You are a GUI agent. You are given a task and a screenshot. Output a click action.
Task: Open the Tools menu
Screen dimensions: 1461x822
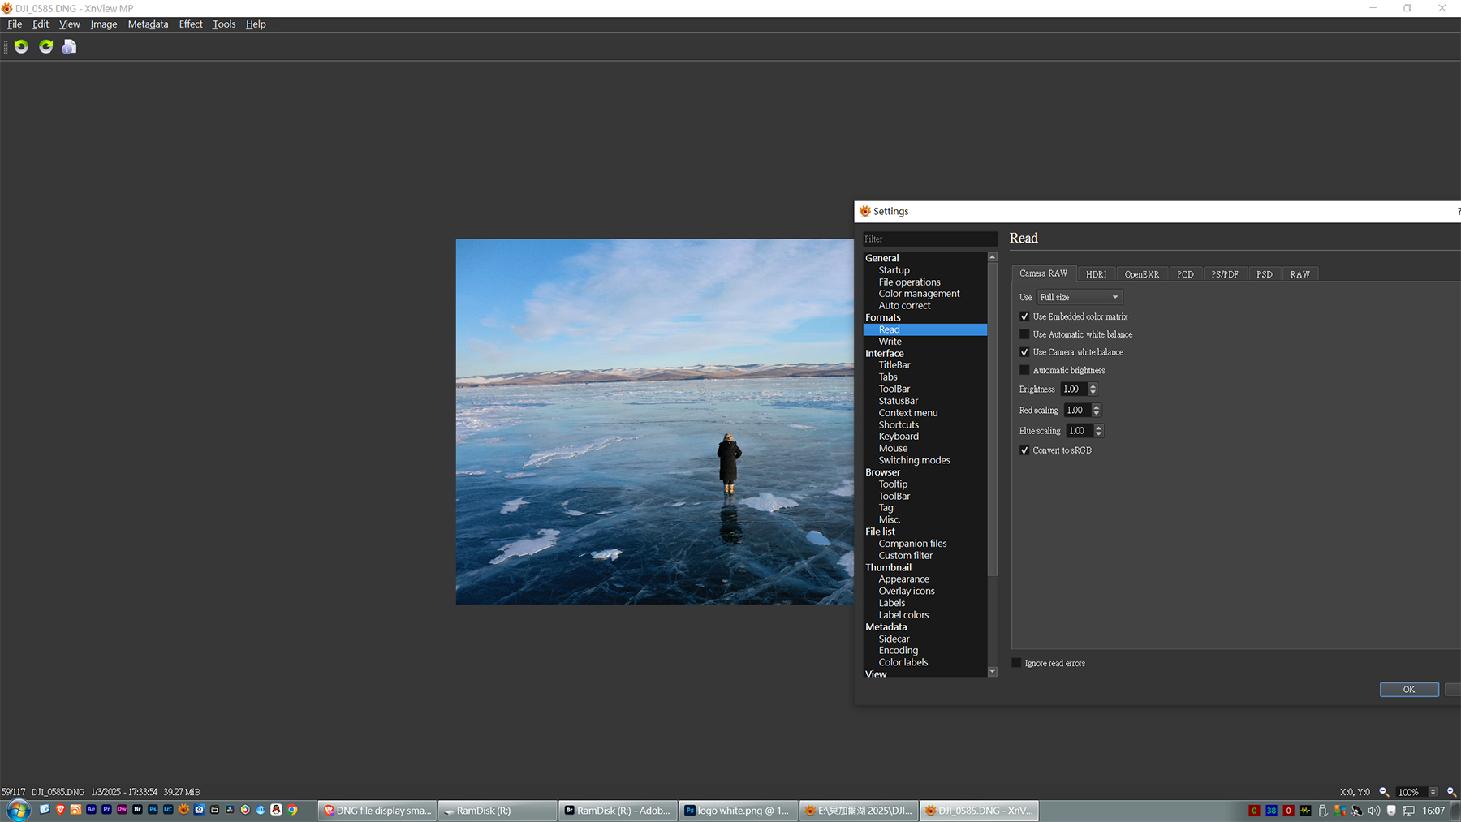224,24
